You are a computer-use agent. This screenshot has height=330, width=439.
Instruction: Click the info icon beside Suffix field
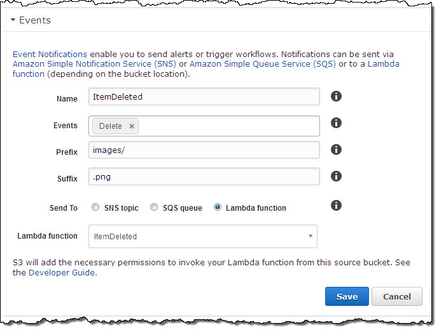click(x=337, y=176)
